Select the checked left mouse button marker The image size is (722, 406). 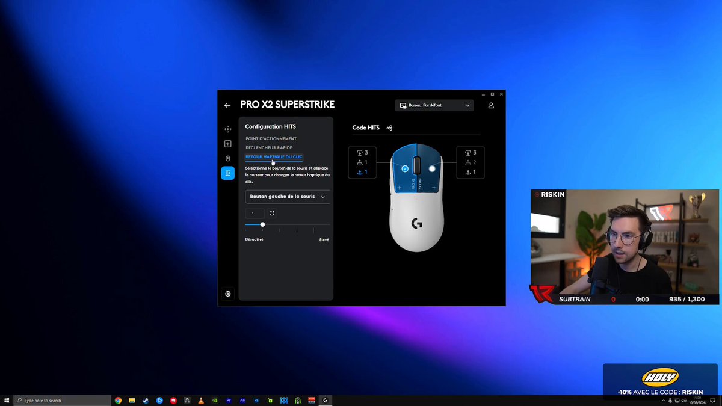[x=405, y=169]
